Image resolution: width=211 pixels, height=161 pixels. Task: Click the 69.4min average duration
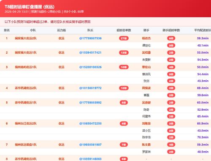point(203,88)
